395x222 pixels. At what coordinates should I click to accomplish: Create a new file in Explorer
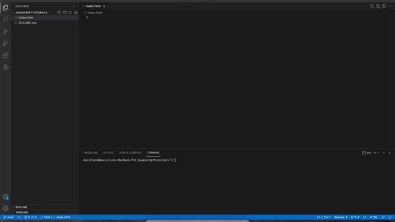59,12
